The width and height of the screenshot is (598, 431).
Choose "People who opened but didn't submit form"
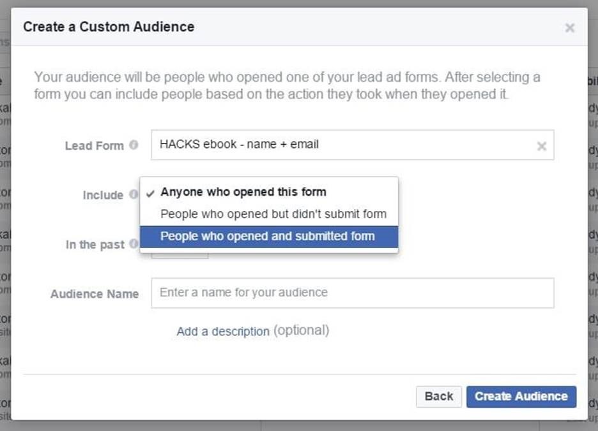click(x=273, y=214)
